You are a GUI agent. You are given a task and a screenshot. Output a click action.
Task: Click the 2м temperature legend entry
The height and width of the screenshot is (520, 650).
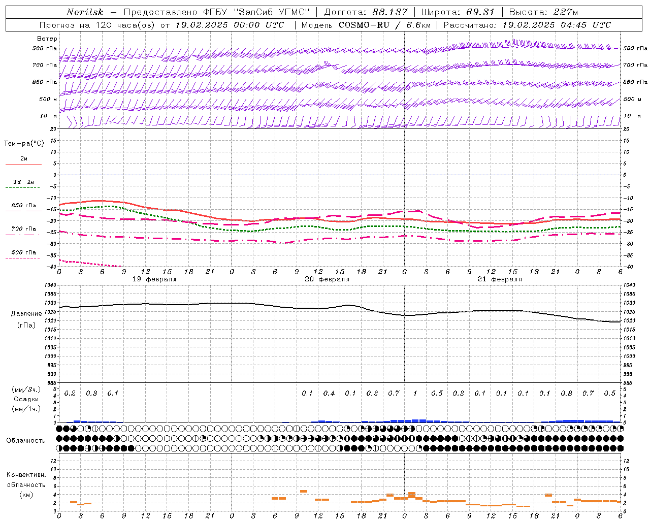click(x=24, y=159)
